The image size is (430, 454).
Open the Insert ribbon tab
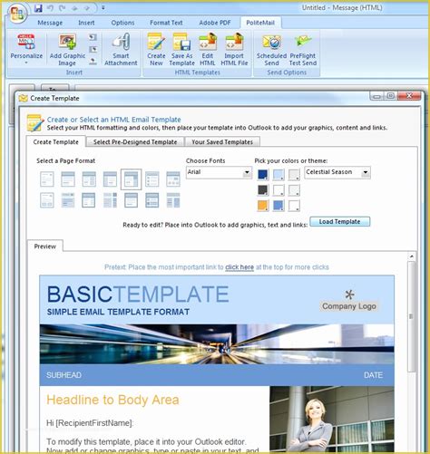pos(86,23)
